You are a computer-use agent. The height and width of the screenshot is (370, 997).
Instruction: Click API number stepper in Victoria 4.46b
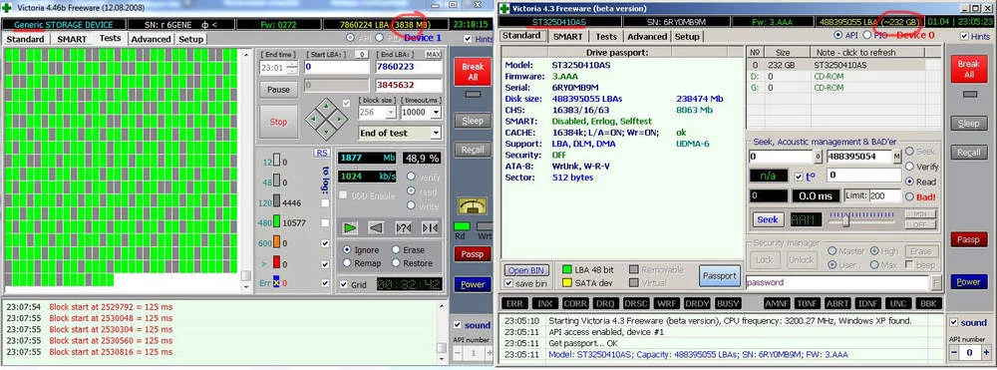coord(472,353)
